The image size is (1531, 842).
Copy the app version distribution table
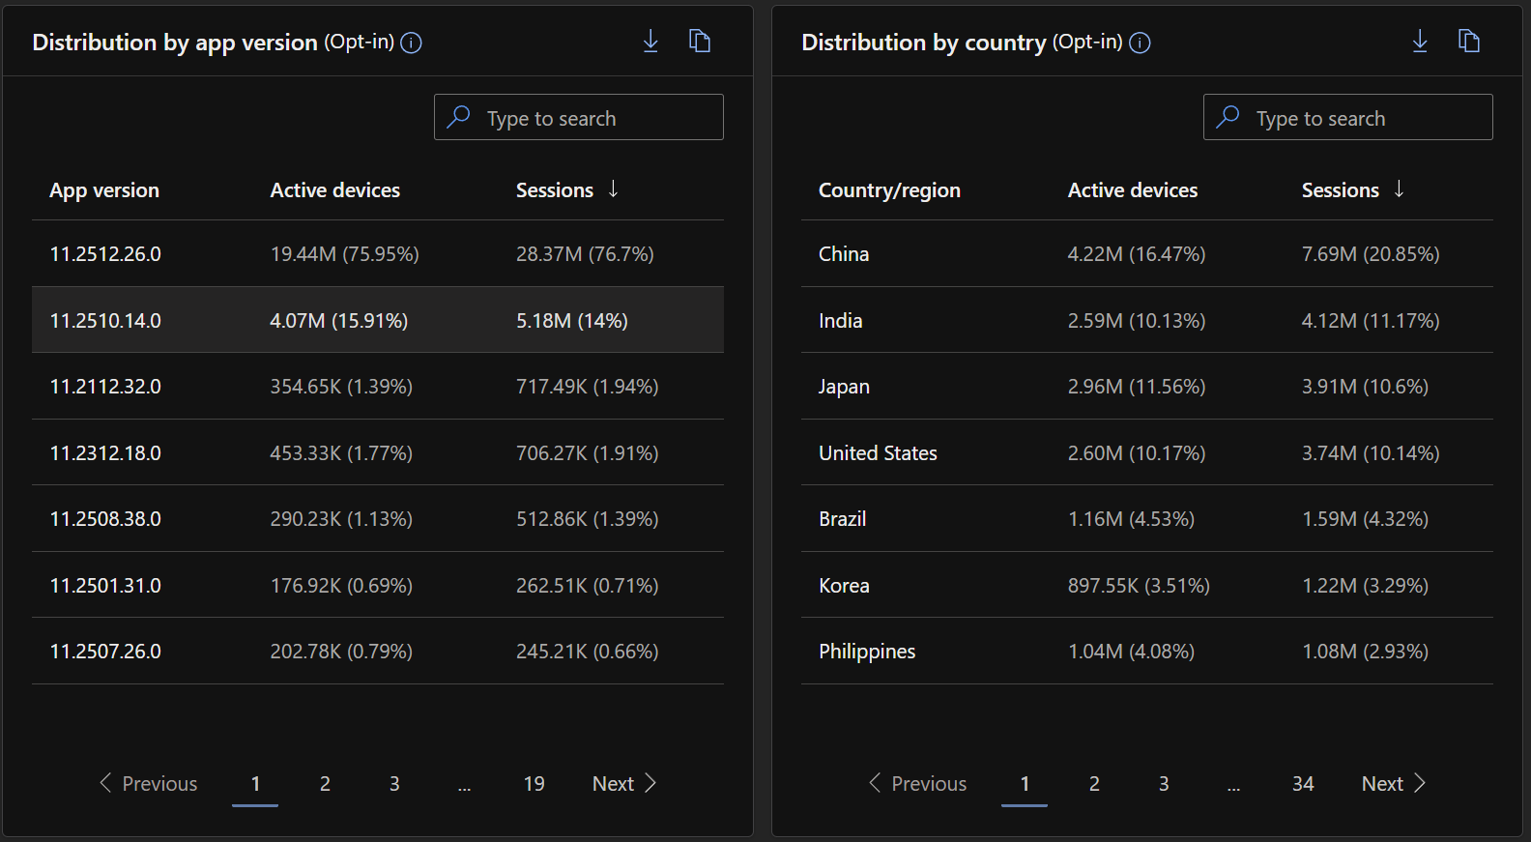pos(700,42)
